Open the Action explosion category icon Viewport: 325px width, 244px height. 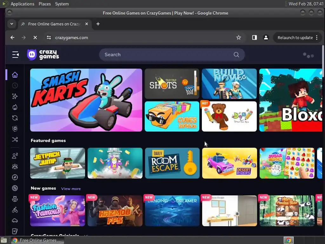coord(15,166)
